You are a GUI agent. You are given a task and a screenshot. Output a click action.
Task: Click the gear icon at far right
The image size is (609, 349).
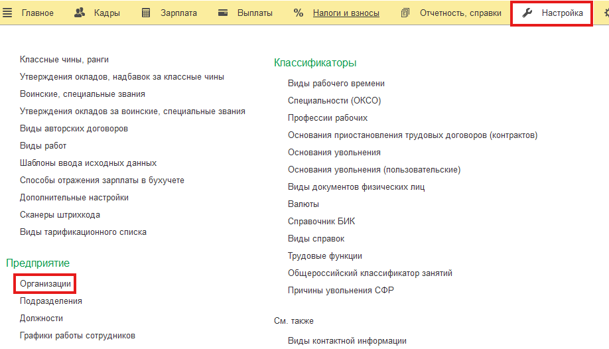point(606,13)
